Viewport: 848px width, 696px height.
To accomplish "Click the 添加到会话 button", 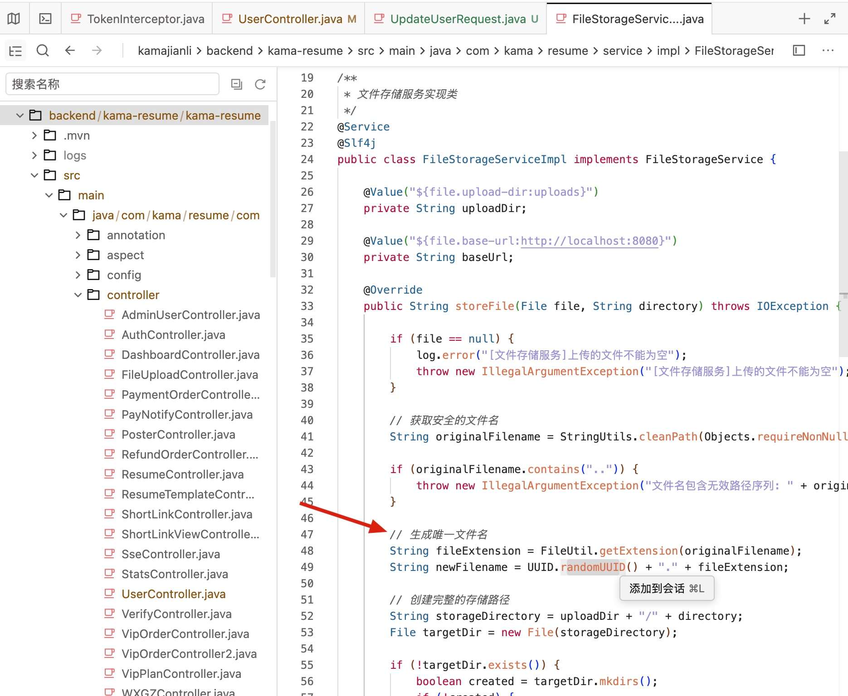I will point(667,588).
